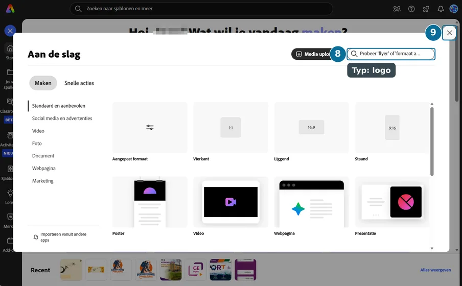Screen dimensions: 462x286
Task: Open the folder icon in the sidebar
Action: [x=10, y=72]
